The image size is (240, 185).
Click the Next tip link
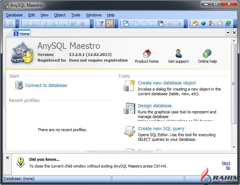pos(226,165)
